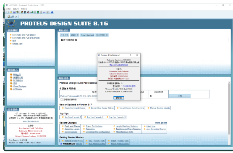Open the Installation and Filing movie
The width and height of the screenshot is (233, 153).
(x=73, y=141)
